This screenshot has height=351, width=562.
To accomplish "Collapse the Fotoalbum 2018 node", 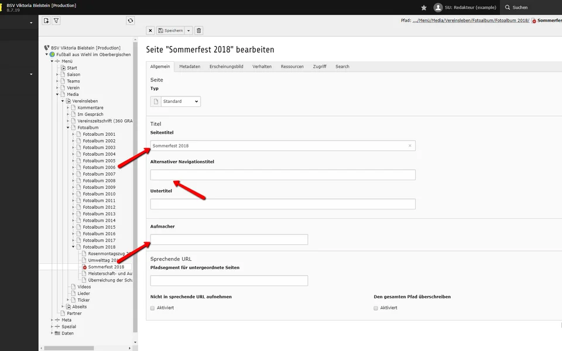I will 73,247.
